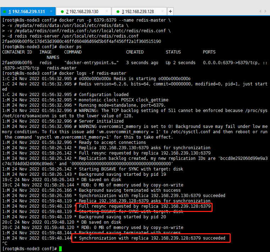Image resolution: width=270 pixels, height=252 pixels.
Task: Click the "^C" interrupt line
Action: (5, 243)
